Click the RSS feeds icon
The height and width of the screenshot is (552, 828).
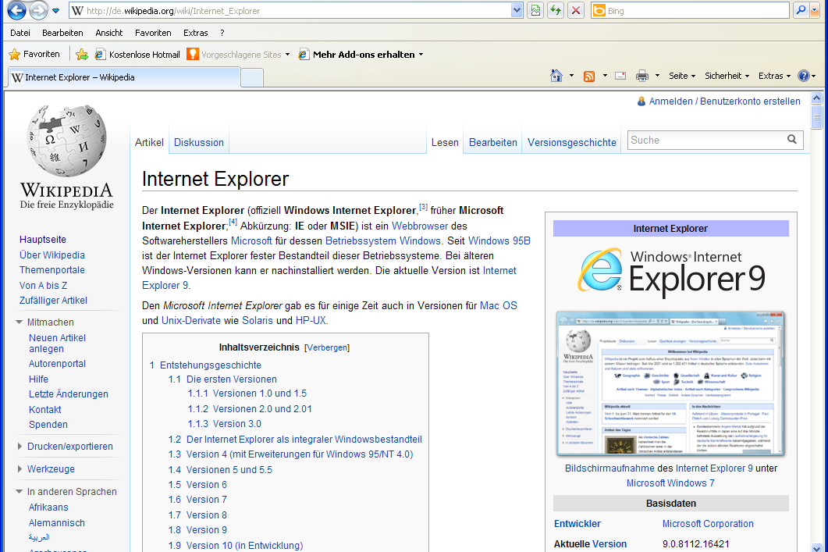(589, 76)
